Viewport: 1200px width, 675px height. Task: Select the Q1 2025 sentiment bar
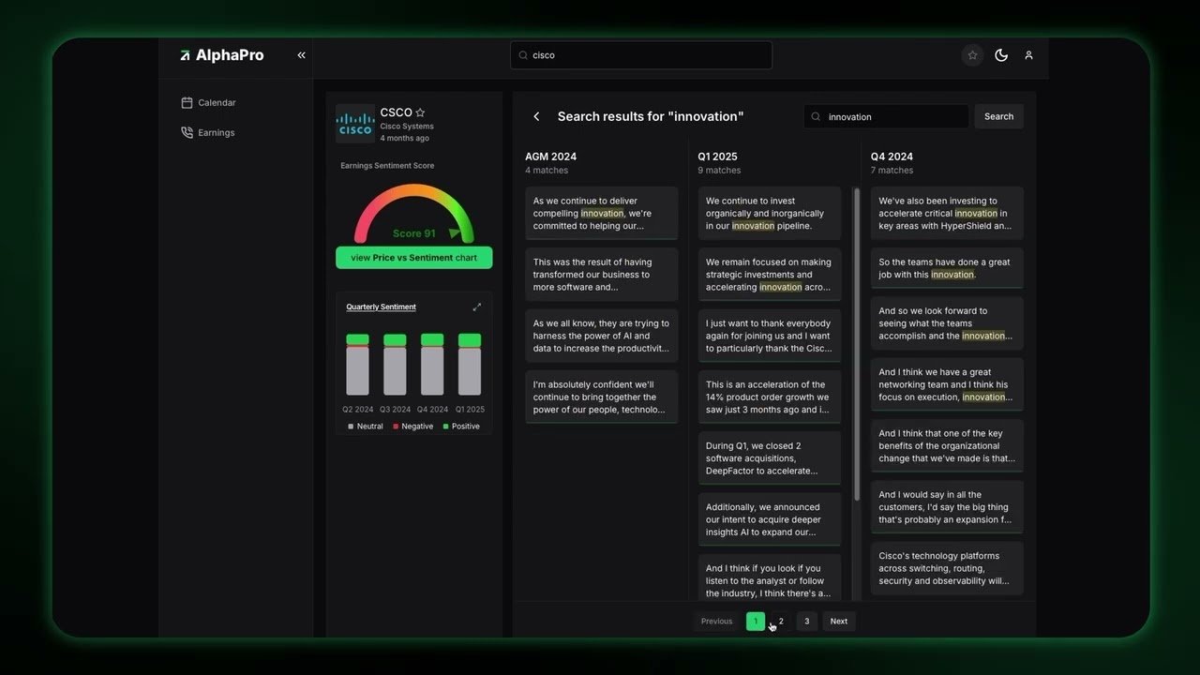[470, 365]
